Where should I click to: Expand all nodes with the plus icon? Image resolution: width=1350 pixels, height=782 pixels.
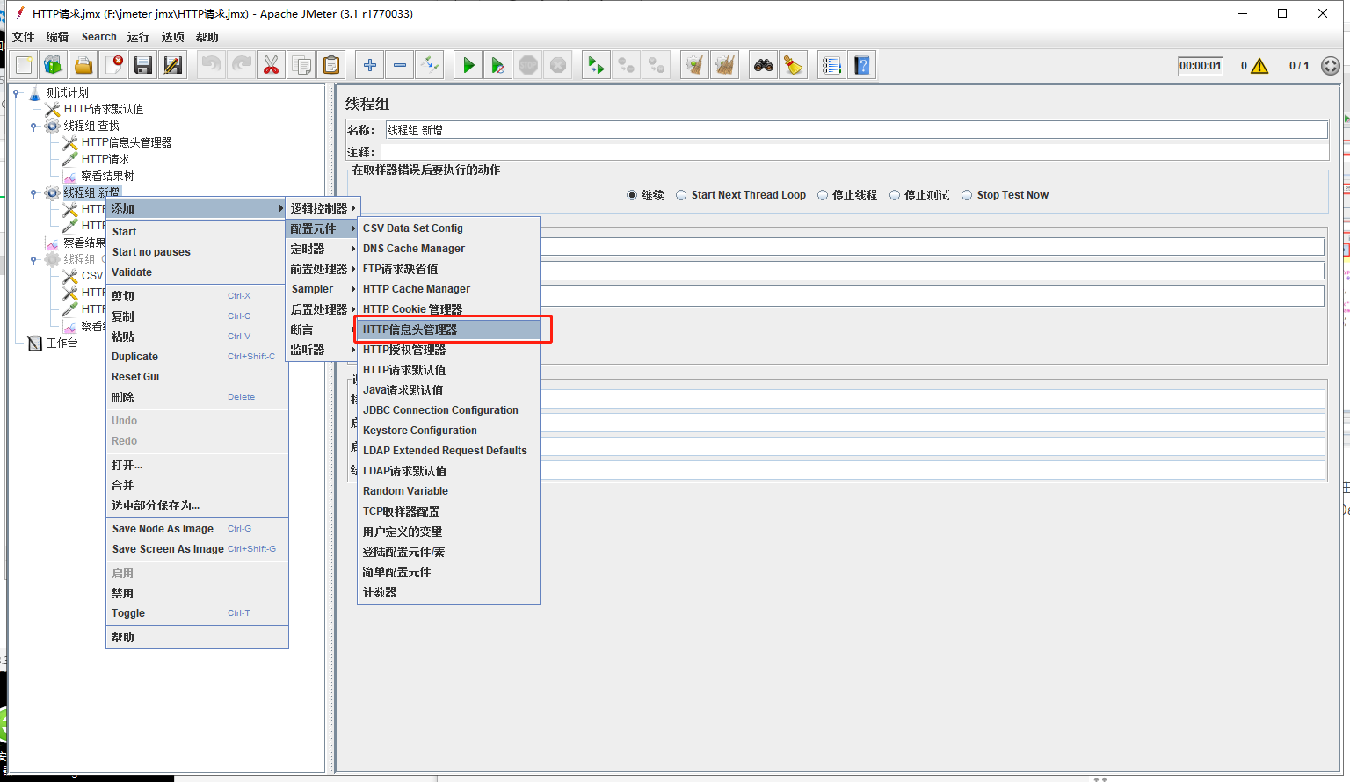[x=370, y=65]
